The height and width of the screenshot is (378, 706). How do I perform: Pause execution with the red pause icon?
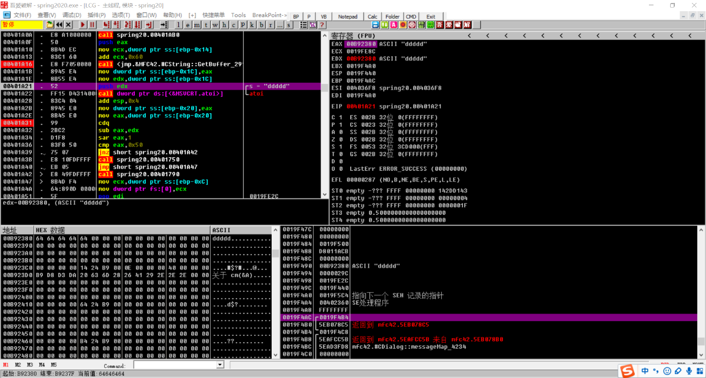pyautogui.click(x=92, y=25)
